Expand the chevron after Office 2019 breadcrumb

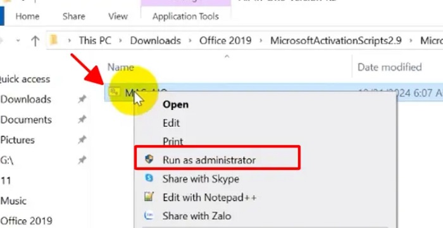tap(261, 41)
